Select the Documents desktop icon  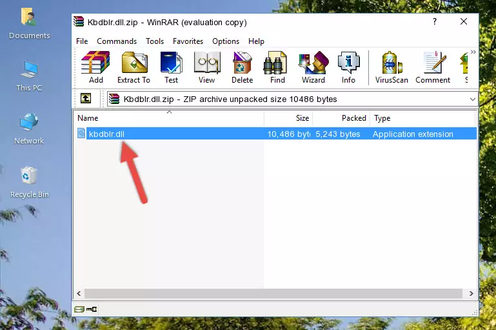coord(30,24)
